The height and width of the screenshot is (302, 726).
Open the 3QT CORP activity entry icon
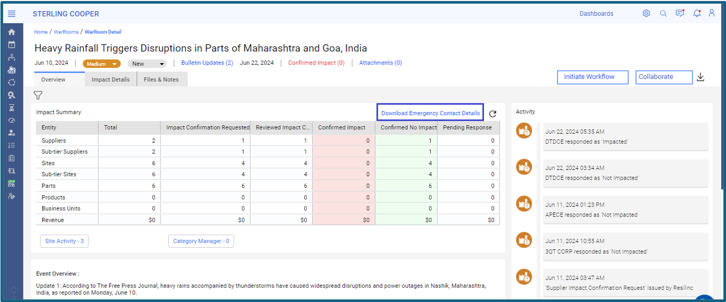pos(524,240)
